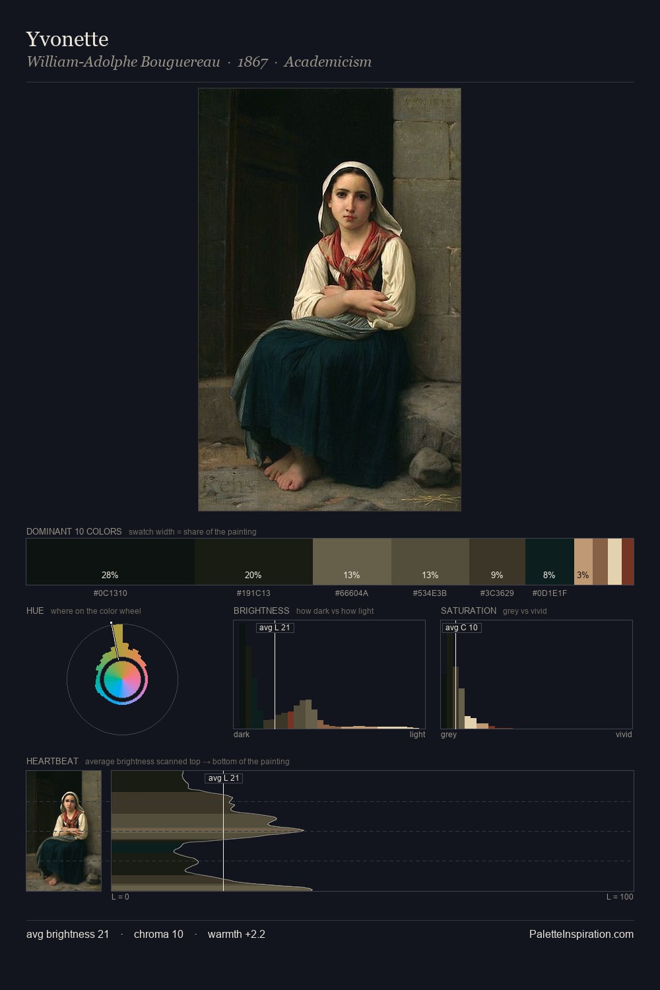This screenshot has width=660, height=990.
Task: Click 'avg L 21' label in Brightness chart
Action: [x=275, y=628]
